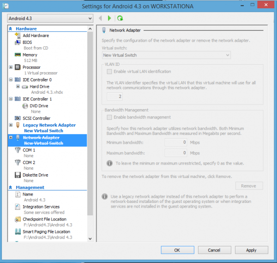Click the selected Network Adapter icon
The width and height of the screenshot is (277, 263).
click(x=18, y=137)
